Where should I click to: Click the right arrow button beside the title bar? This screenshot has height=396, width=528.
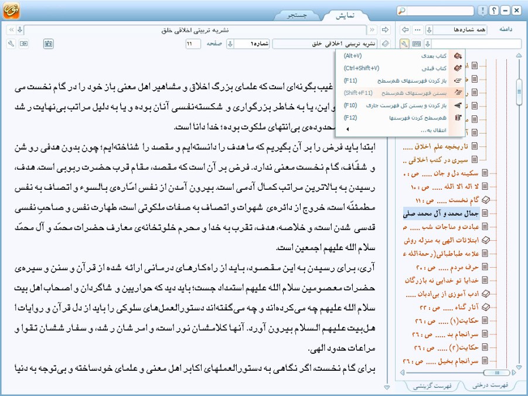click(x=385, y=30)
